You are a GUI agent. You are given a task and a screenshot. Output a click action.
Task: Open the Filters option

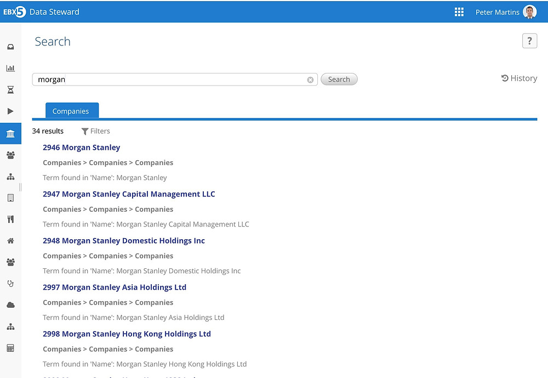coord(95,131)
